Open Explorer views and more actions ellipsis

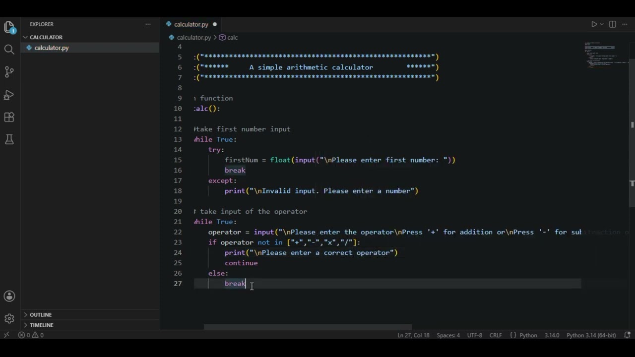pos(148,24)
